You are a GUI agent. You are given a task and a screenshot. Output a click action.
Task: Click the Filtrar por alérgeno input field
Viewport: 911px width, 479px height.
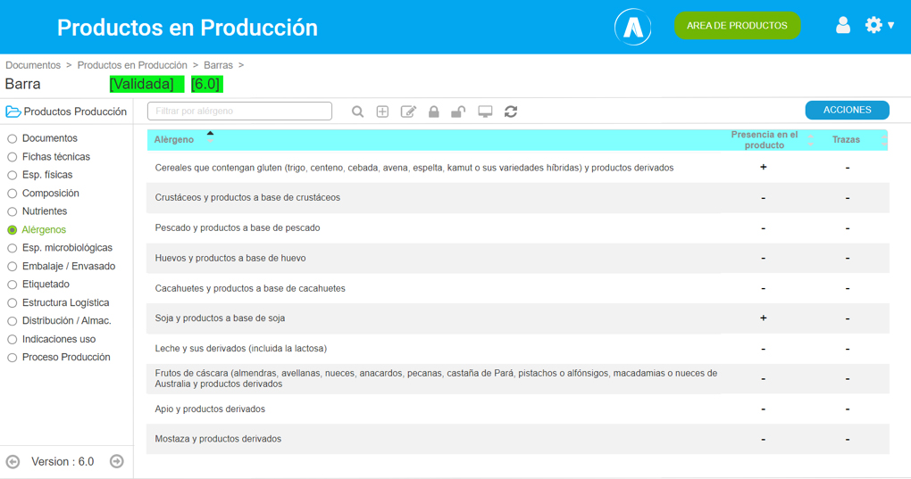239,111
